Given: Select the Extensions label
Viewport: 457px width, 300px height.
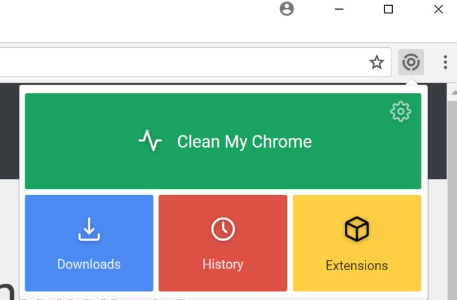Looking at the screenshot, I should click(356, 266).
